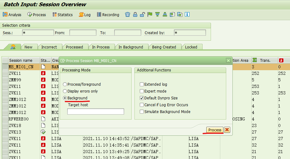Click the open padlock unlock session icon
This screenshot has width=290, height=159.
(x=142, y=14)
